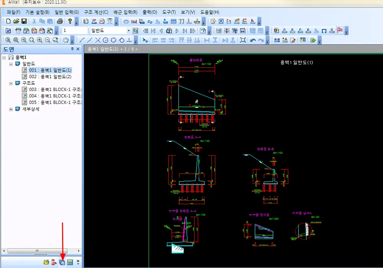Click the checkmark sheet icon
383x268 pixels.
tap(8, 31)
